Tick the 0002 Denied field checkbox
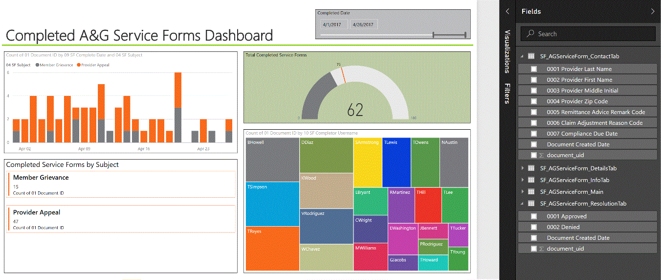 [x=534, y=227]
